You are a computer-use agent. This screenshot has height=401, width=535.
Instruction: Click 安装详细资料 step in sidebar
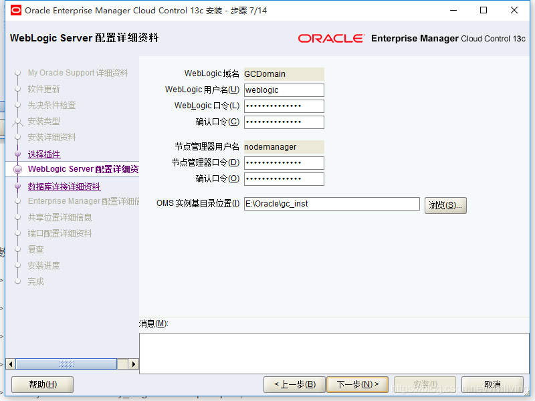(52, 137)
